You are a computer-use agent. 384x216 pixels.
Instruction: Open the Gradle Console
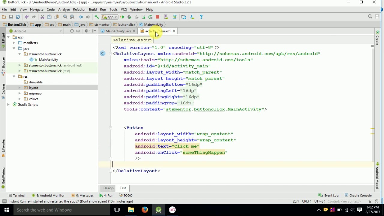point(358,195)
